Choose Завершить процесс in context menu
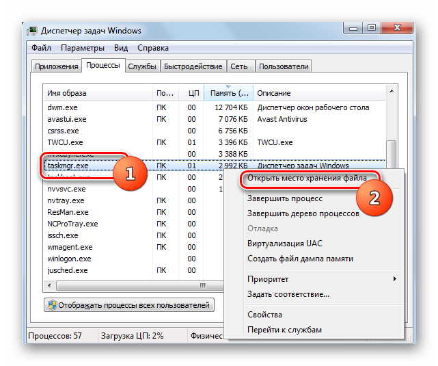The height and width of the screenshot is (366, 438). tap(285, 198)
